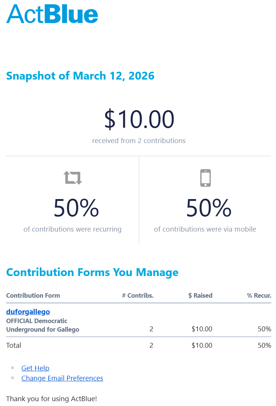Screen dimensions: 276x406
Task: Click the $10.00 total amount heading
Action: tap(139, 120)
